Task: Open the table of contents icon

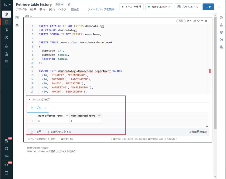Action: tap(17, 18)
